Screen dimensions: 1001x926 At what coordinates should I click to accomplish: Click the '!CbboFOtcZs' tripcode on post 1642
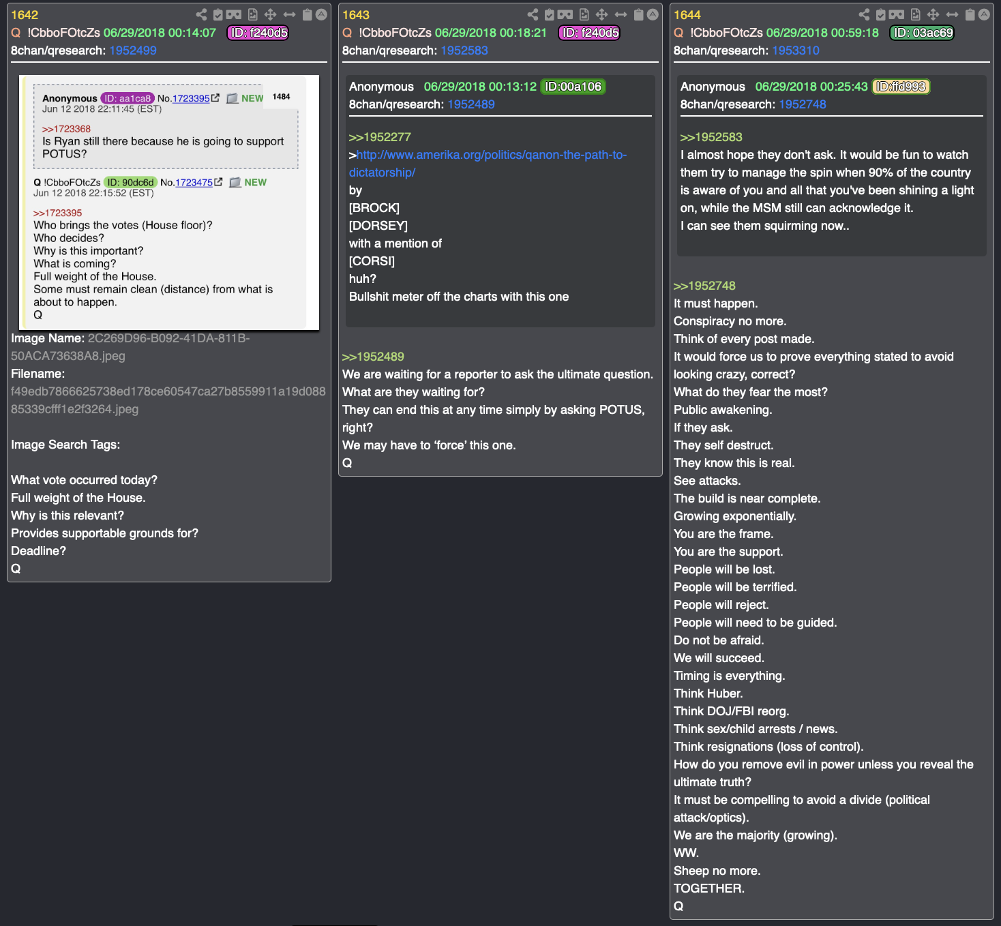tap(63, 33)
